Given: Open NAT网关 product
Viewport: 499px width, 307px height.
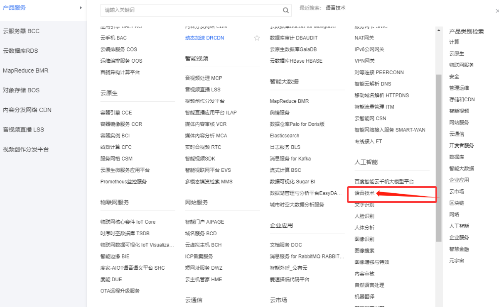Looking at the screenshot, I should click(364, 38).
